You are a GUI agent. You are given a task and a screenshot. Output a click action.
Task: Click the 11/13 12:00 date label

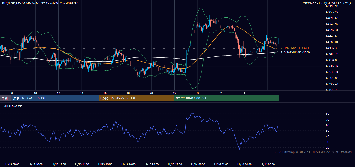point(58,164)
